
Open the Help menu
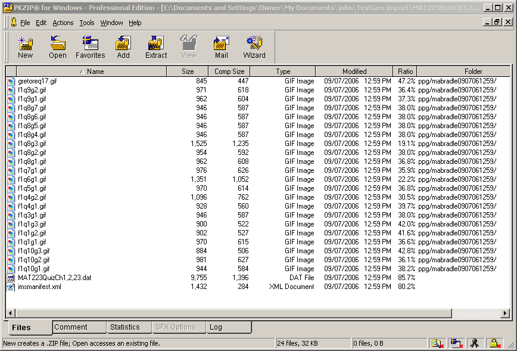[x=135, y=23]
